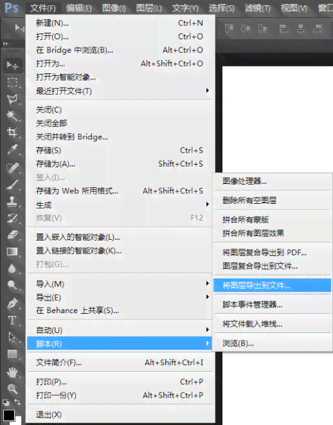
Task: Select the Horizontal Type tool
Action: tap(12, 320)
